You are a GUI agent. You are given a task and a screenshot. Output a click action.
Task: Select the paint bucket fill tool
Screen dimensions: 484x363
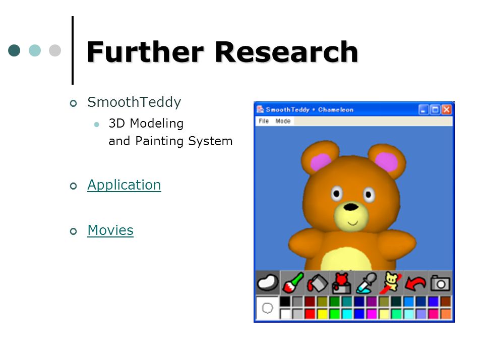317,283
